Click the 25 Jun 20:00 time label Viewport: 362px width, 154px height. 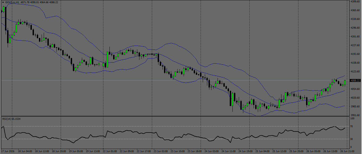pos(297,151)
